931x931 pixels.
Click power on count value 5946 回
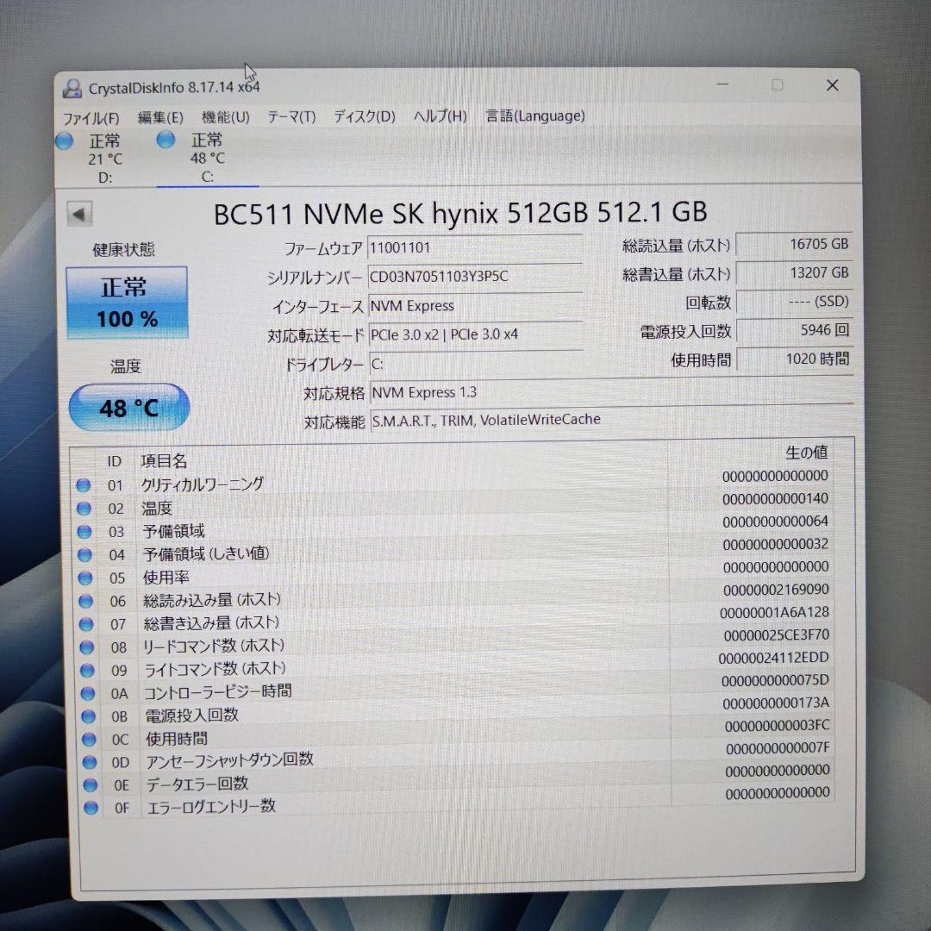(795, 330)
